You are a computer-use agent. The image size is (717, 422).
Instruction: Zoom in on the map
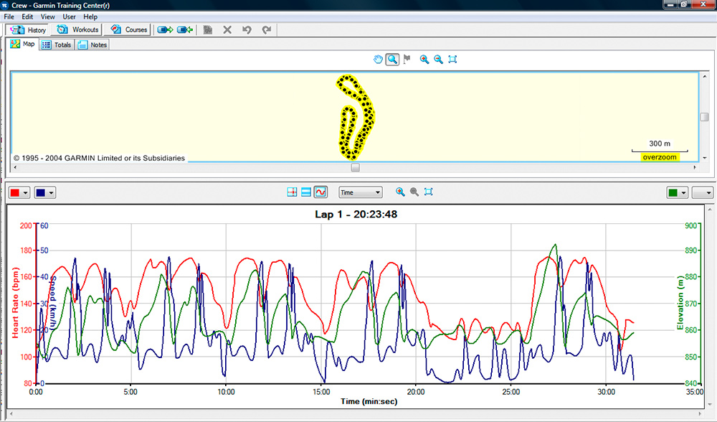click(424, 59)
